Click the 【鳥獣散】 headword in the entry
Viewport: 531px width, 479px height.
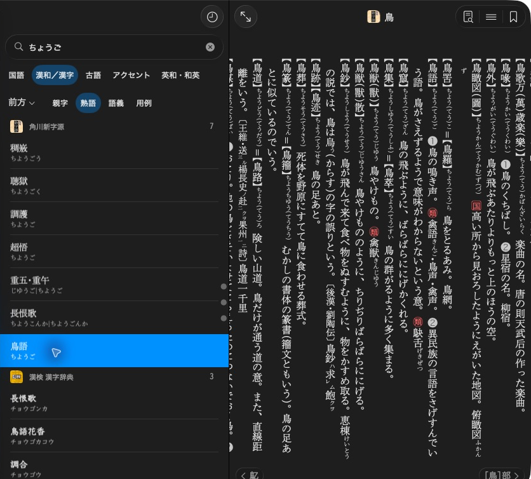click(360, 88)
